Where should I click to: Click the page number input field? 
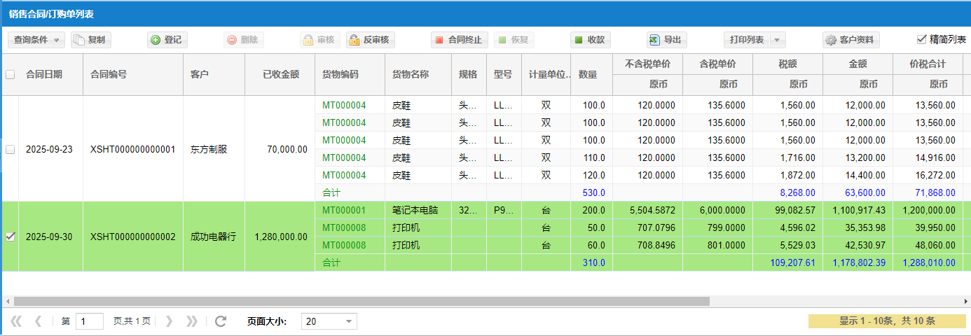click(89, 321)
